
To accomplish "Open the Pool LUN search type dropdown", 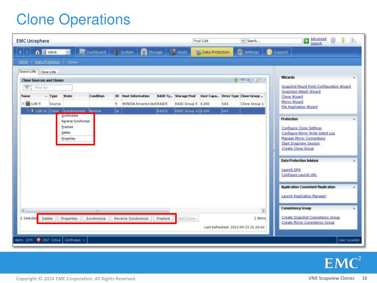I will coord(243,41).
